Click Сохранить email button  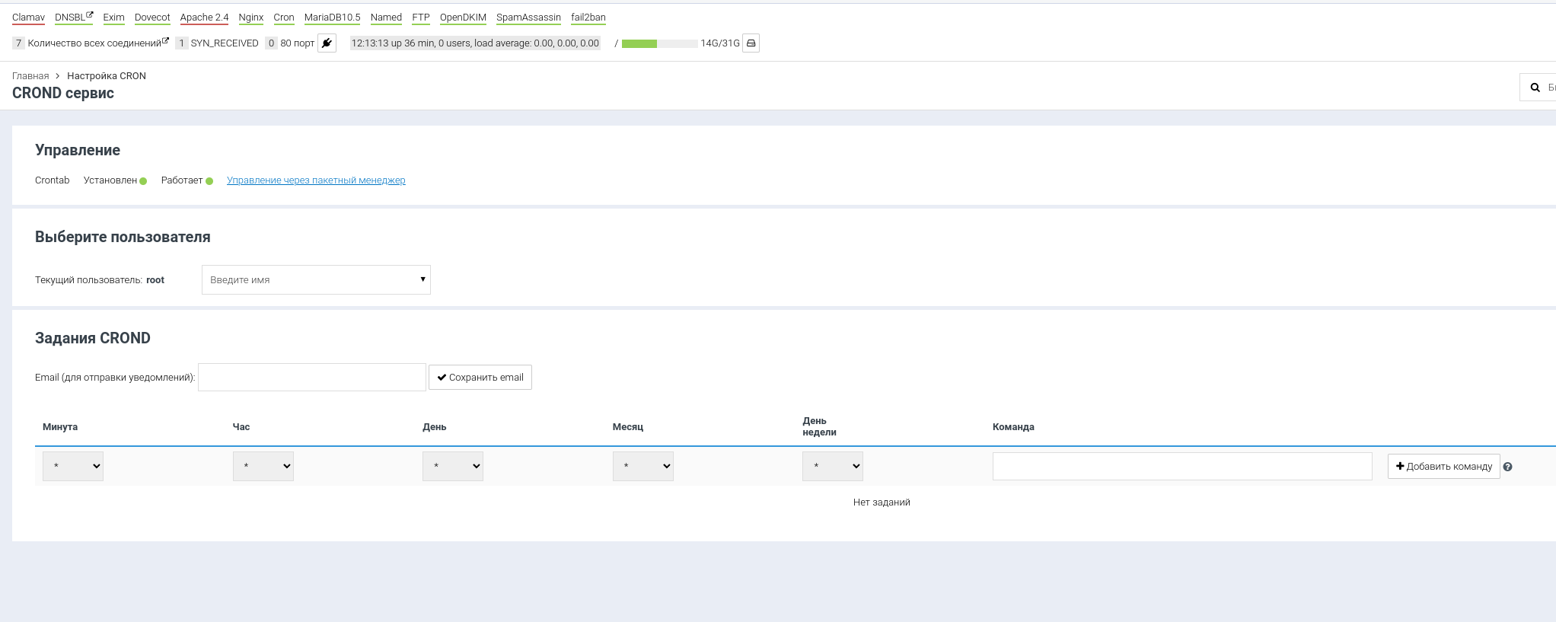click(480, 378)
